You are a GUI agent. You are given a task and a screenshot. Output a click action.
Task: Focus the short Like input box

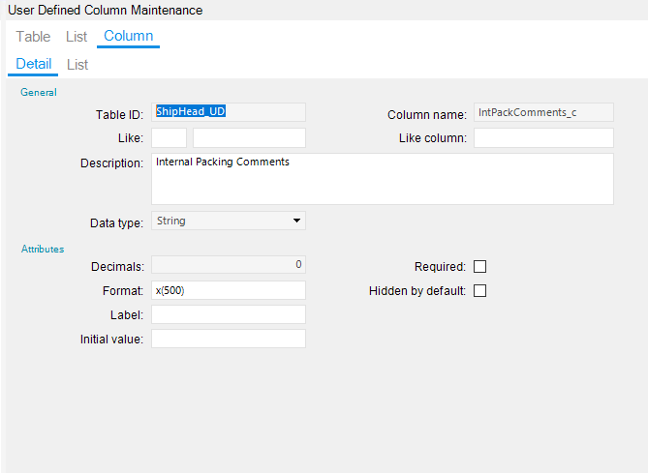[169, 138]
